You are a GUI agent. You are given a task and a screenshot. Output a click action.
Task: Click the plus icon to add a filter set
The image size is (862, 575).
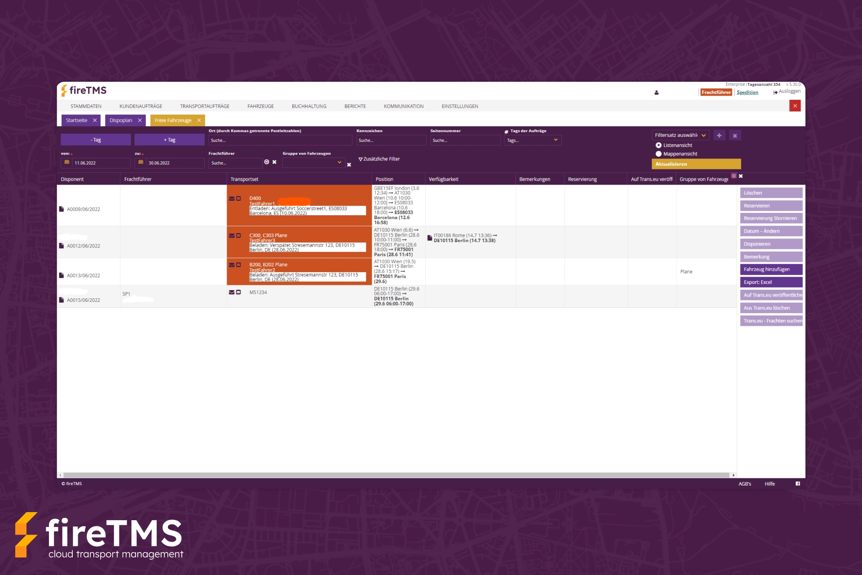pyautogui.click(x=719, y=136)
